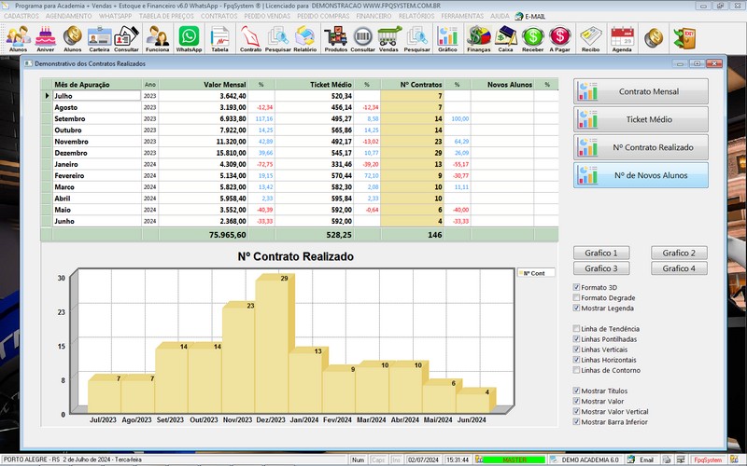Open the RELATÓRIOS menu

pyautogui.click(x=416, y=16)
